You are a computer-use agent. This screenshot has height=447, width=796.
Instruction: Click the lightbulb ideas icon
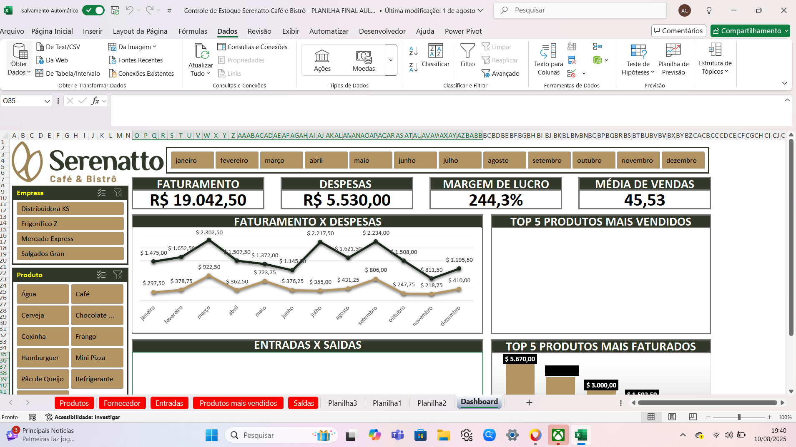click(x=709, y=10)
